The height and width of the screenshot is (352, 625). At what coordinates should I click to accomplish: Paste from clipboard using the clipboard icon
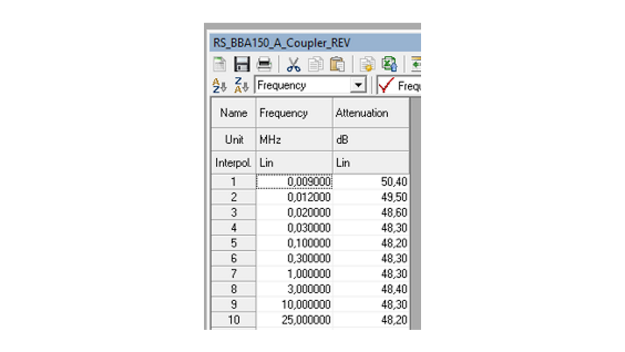[x=337, y=64]
